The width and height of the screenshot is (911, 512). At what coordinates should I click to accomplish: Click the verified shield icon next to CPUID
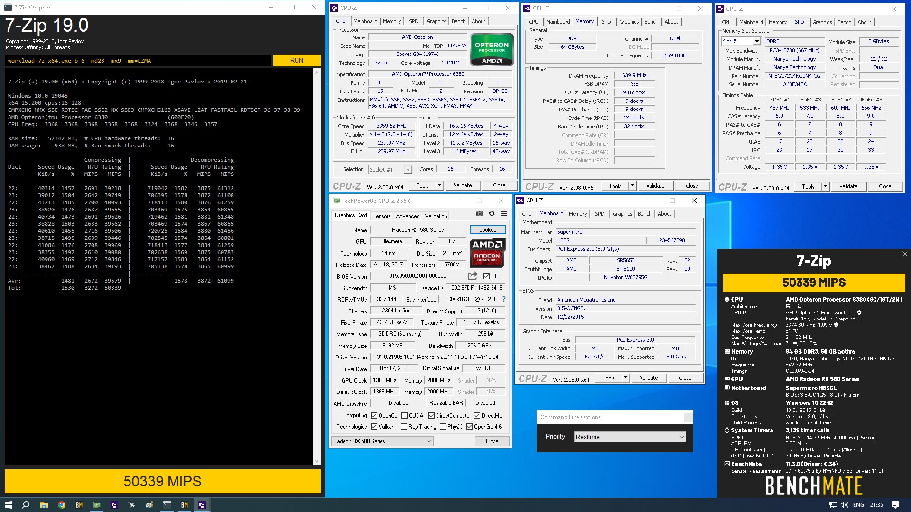(x=859, y=312)
